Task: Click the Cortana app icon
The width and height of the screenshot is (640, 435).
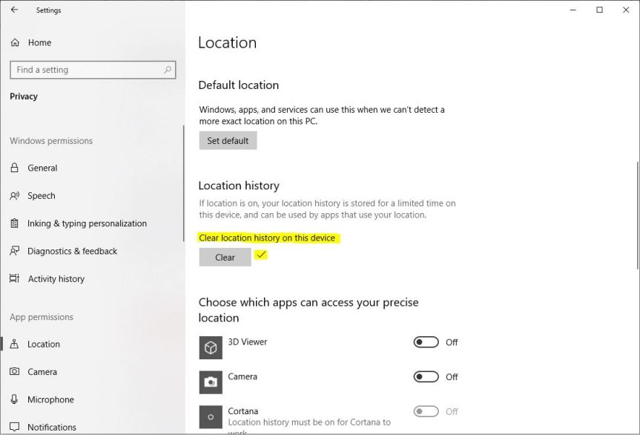Action: click(x=210, y=416)
